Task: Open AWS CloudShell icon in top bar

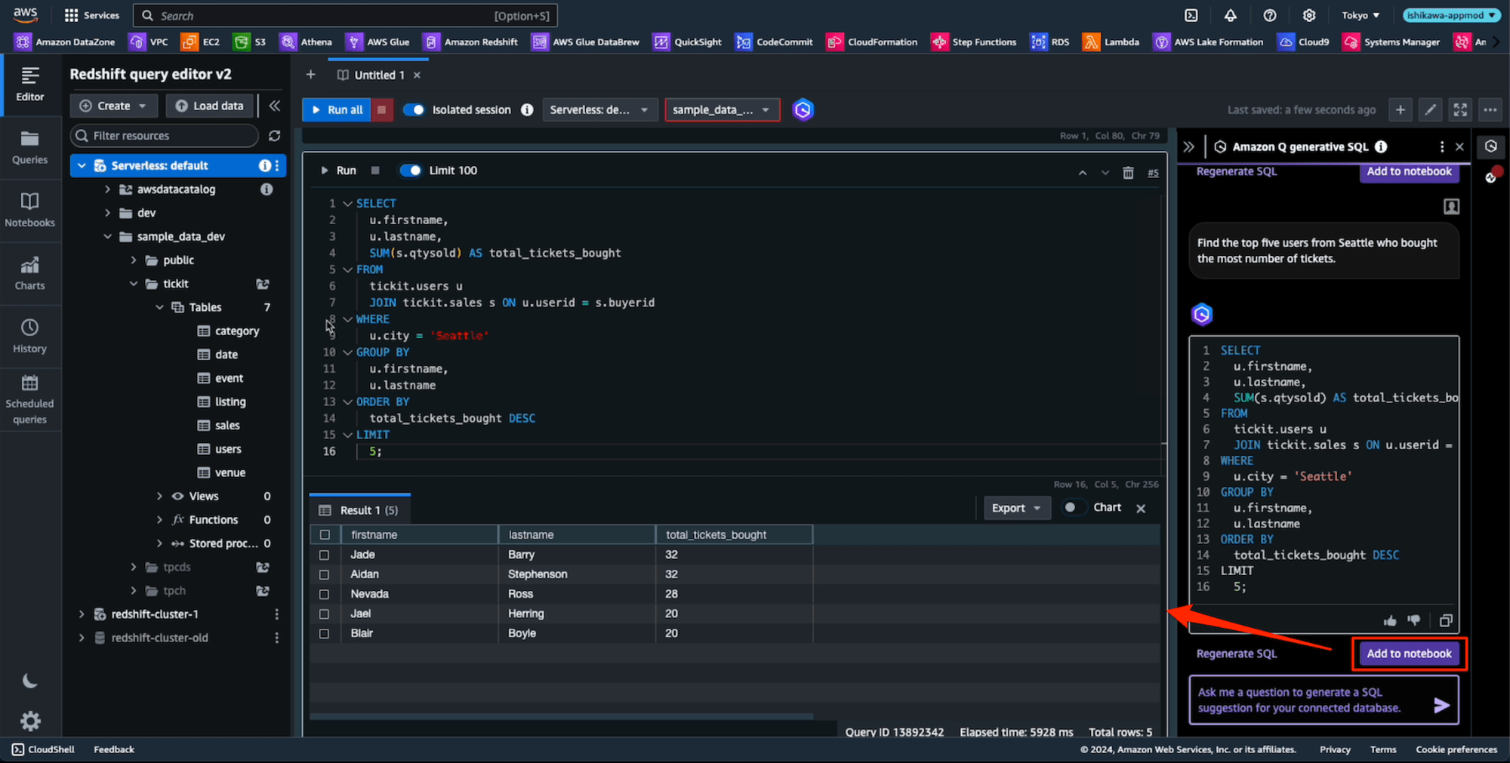Action: pos(1191,15)
